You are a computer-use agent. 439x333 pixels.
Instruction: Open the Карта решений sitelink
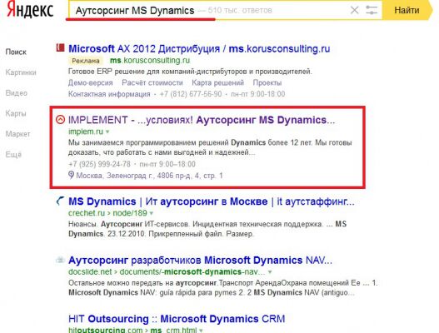click(217, 82)
